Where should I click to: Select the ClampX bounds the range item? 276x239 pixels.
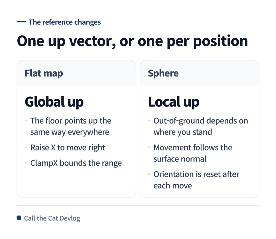click(x=76, y=163)
